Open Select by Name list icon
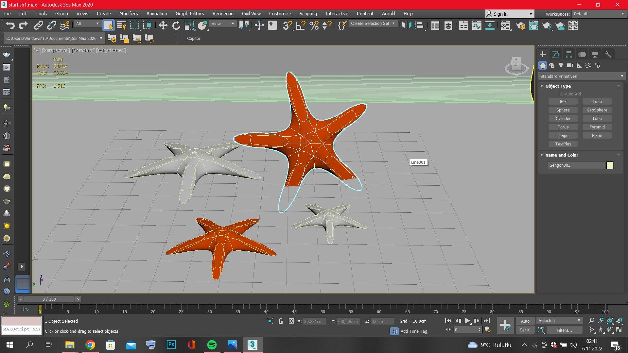Image resolution: width=628 pixels, height=353 pixels. coord(122,25)
